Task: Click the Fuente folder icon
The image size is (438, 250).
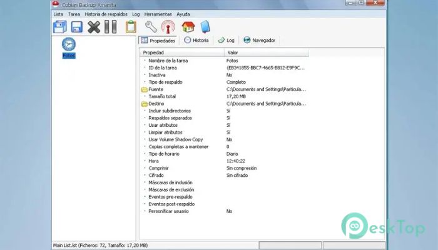Action: tap(145, 89)
